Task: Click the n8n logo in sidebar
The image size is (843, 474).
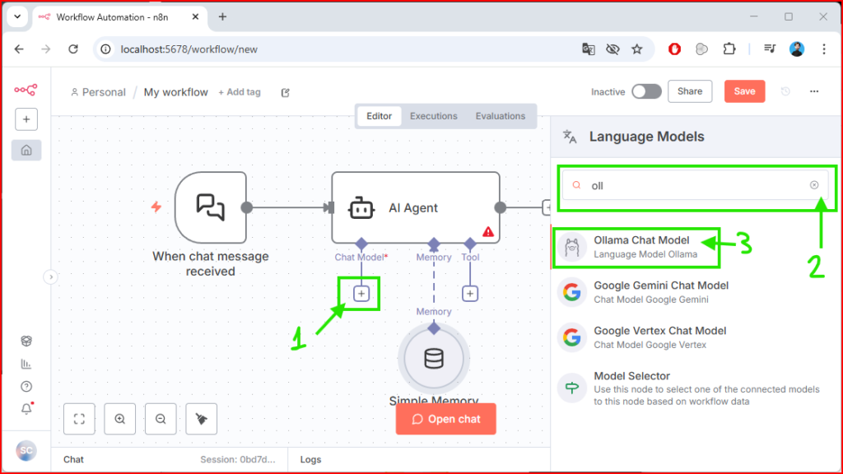Action: click(26, 91)
